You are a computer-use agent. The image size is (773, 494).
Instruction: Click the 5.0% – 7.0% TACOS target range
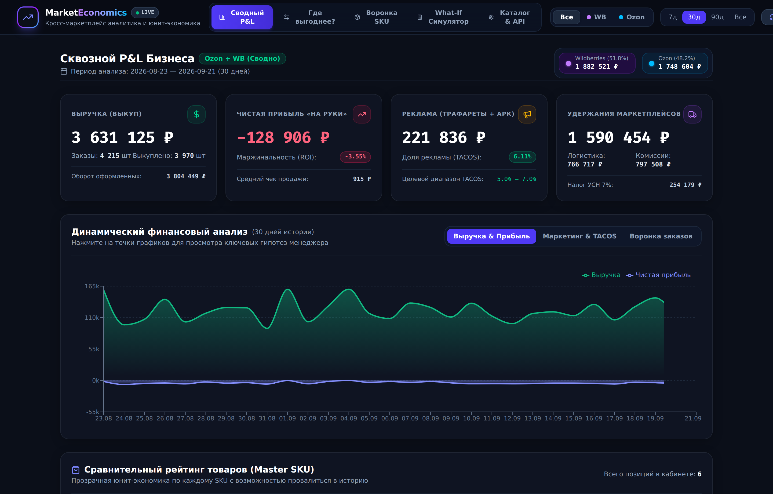[x=516, y=179]
